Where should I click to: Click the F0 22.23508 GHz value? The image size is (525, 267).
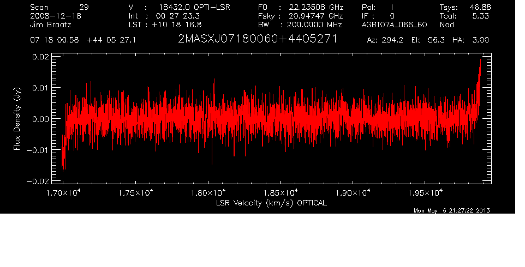click(312, 7)
